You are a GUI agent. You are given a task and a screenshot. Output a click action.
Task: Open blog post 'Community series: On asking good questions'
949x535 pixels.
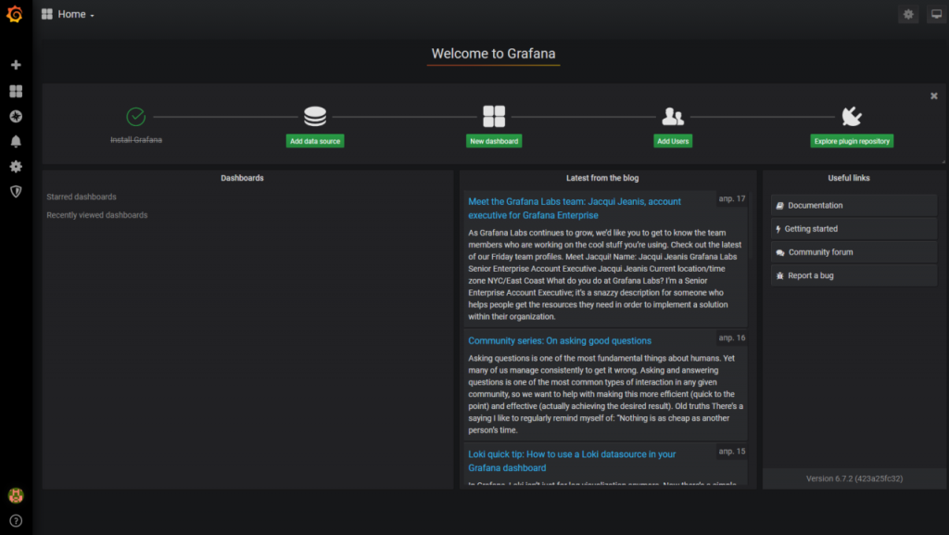click(x=560, y=340)
